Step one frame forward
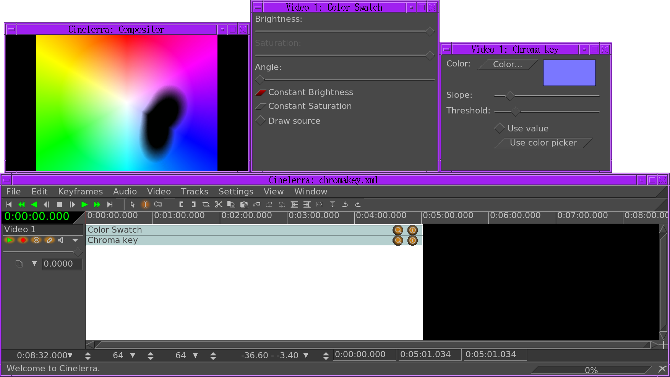The image size is (670, 377). pyautogui.click(x=72, y=205)
